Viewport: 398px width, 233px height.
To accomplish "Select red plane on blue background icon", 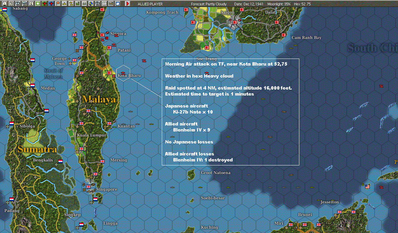I will pos(51,4).
